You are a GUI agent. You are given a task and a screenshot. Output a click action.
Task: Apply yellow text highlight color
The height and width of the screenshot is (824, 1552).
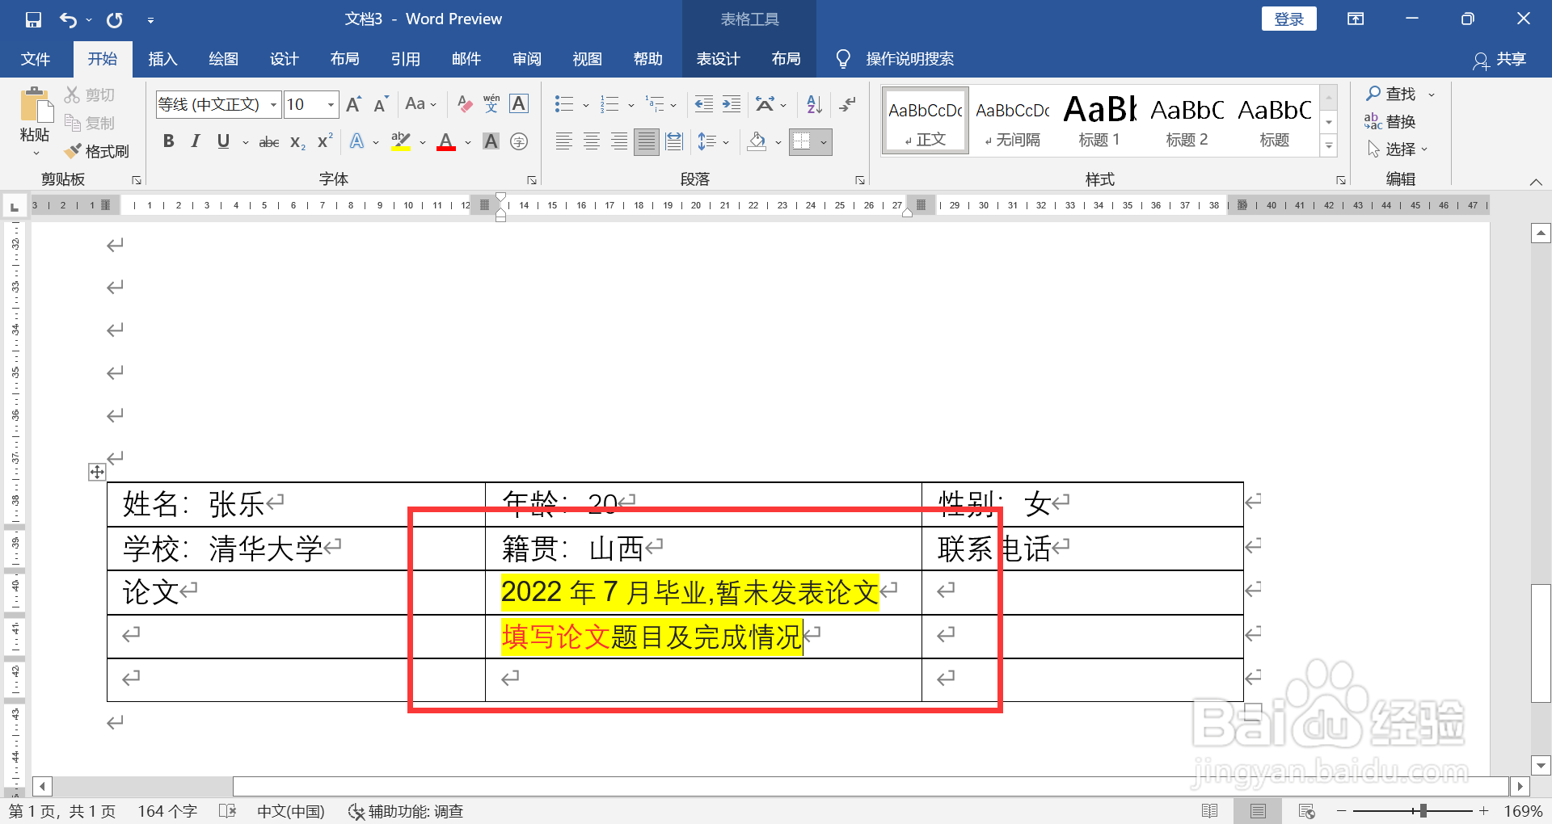point(401,142)
